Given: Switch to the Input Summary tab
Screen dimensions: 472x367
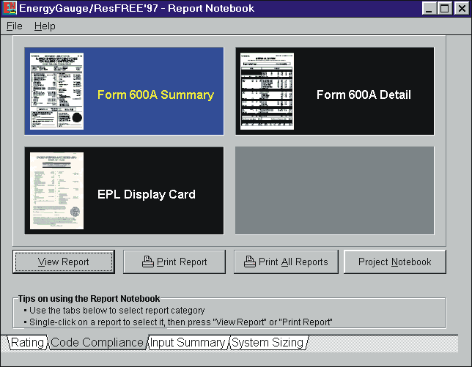Looking at the screenshot, I should coord(188,343).
